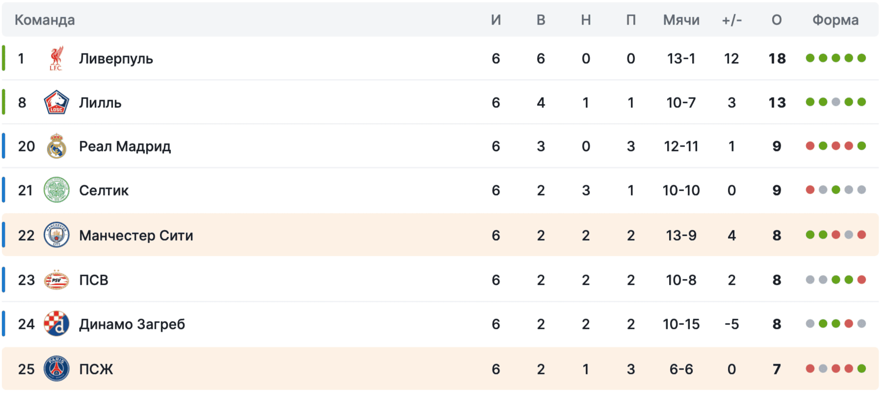
Task: Click Real Madrid's last green form dot
Action: (x=861, y=146)
